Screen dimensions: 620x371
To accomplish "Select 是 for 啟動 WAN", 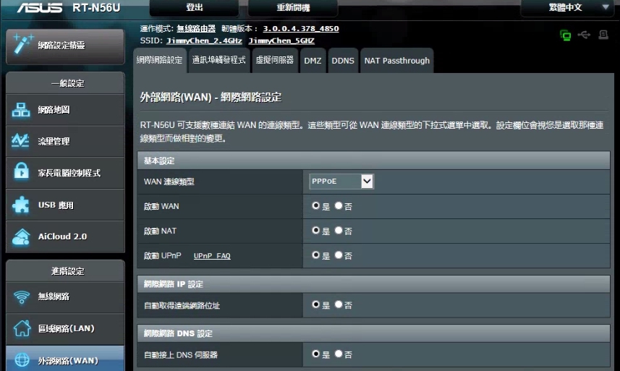I will click(315, 205).
